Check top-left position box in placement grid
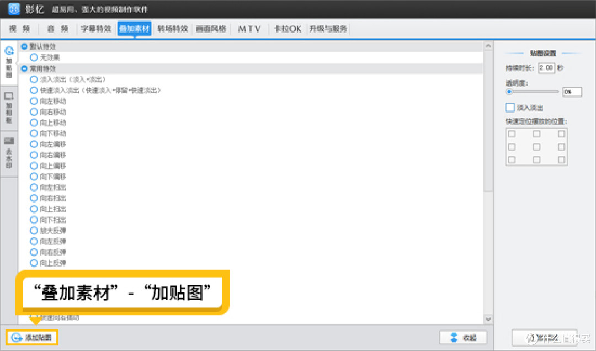Image resolution: width=596 pixels, height=351 pixels. [512, 134]
